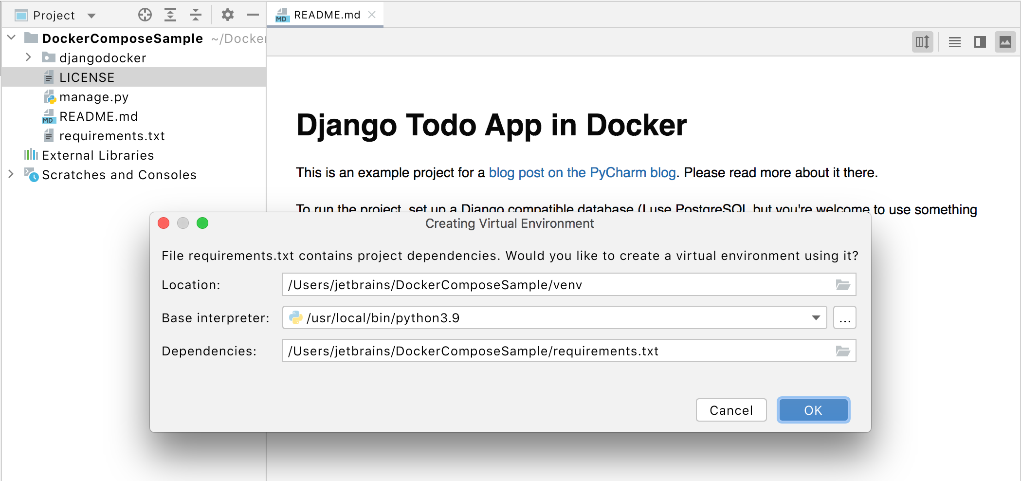1021x481 pixels.
Task: Select opened file in the Project tree
Action: [x=145, y=15]
